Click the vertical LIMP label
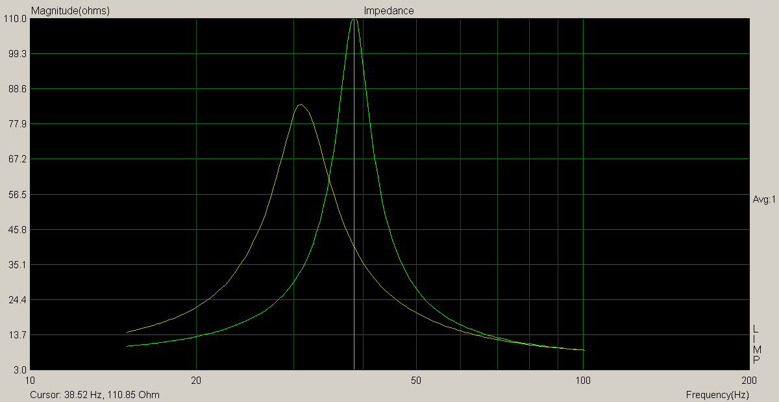 click(x=756, y=344)
